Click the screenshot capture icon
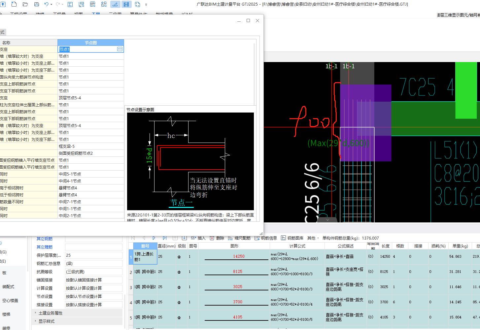This screenshot has height=330, width=480. 137,4
